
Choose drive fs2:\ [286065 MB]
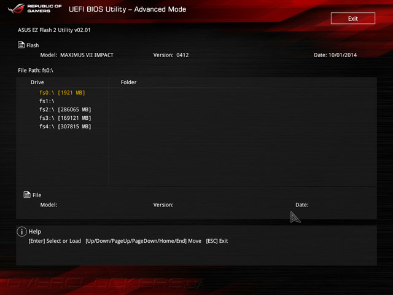[x=65, y=109]
